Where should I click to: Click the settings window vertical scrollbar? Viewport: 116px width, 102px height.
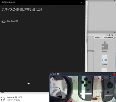[87, 30]
